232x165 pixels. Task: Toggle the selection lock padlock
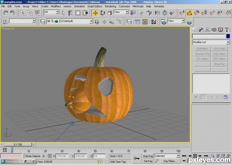[43, 156]
